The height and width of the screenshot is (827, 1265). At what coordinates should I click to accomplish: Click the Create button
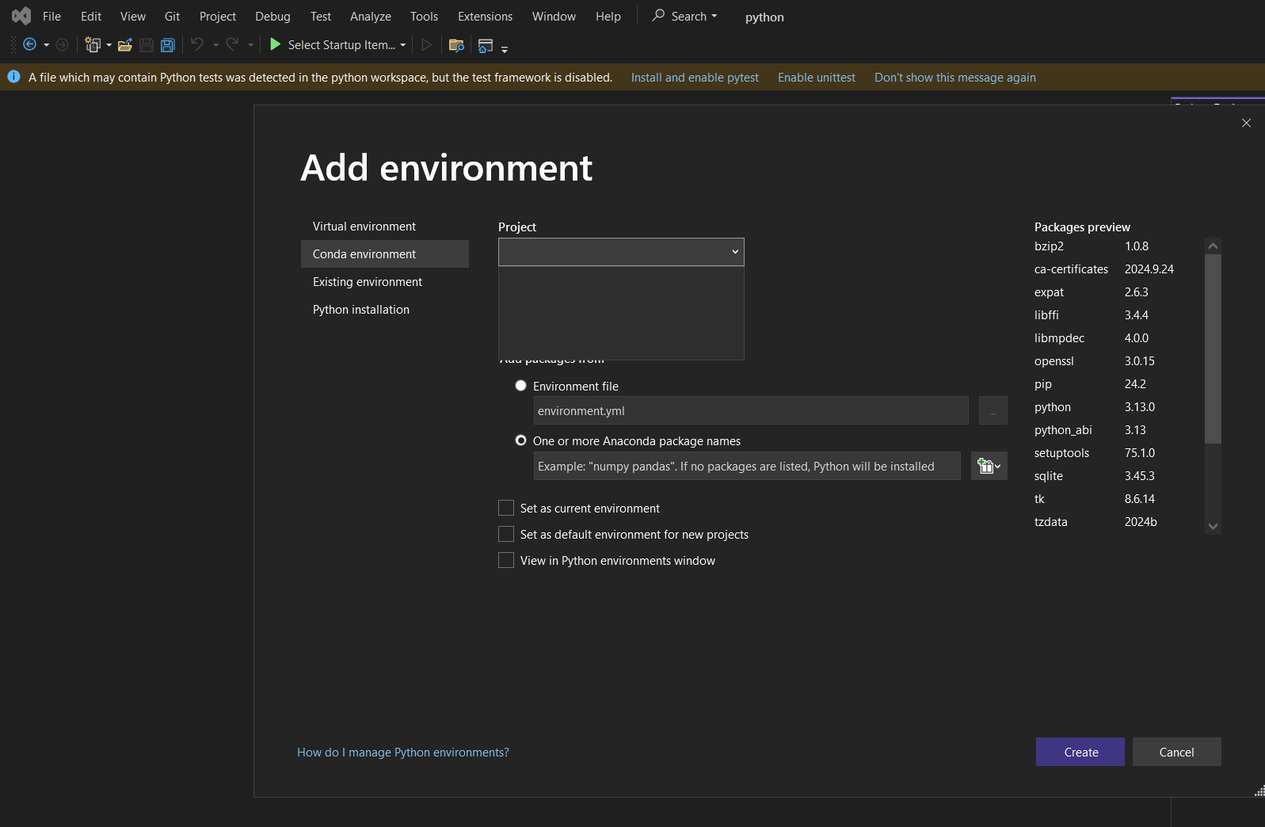[x=1080, y=752]
